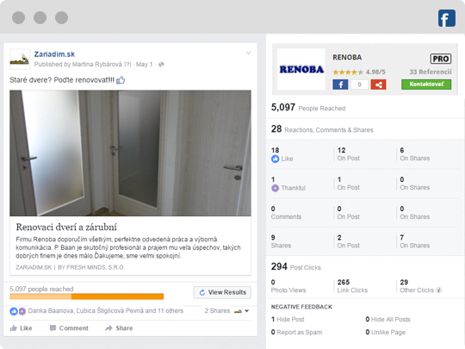
Task: Open the 2 Shares link
Action: (x=217, y=311)
